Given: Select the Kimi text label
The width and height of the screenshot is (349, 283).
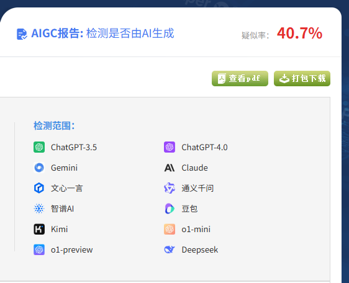Looking at the screenshot, I should (x=59, y=229).
